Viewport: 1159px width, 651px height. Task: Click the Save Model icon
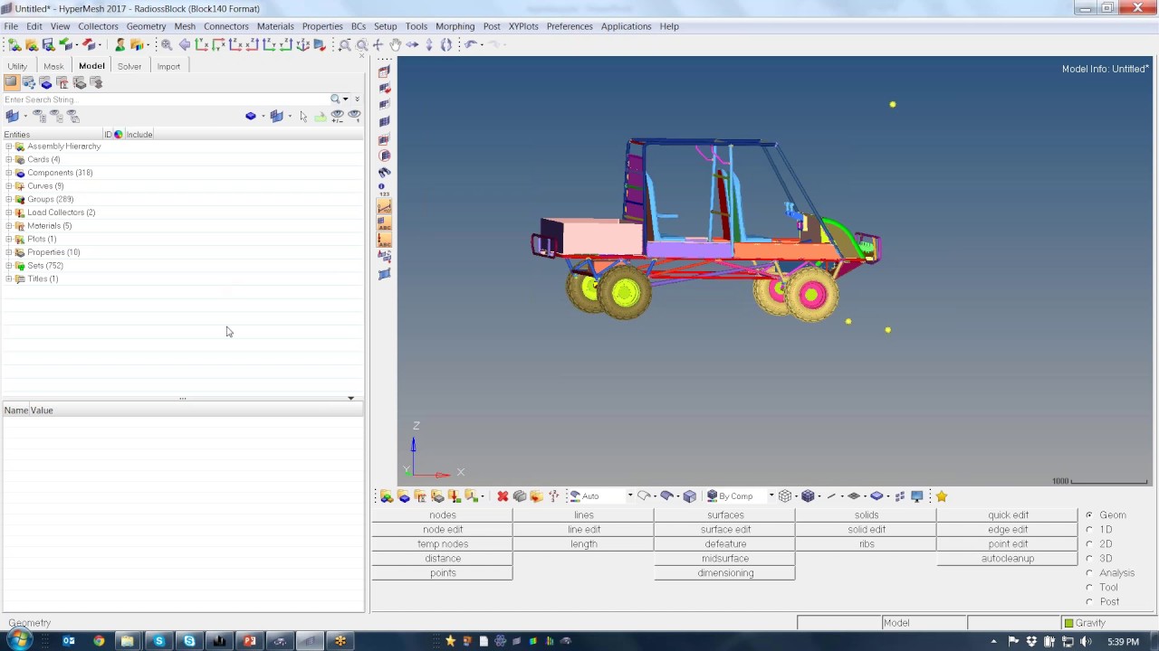click(x=48, y=45)
